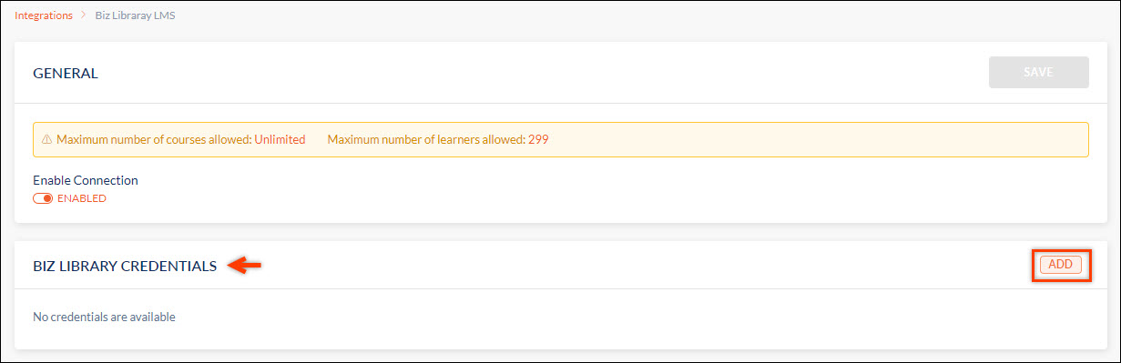The width and height of the screenshot is (1121, 363).
Task: Click the BIZ LIBRARY CREDENTIALS heading
Action: pyautogui.click(x=125, y=267)
